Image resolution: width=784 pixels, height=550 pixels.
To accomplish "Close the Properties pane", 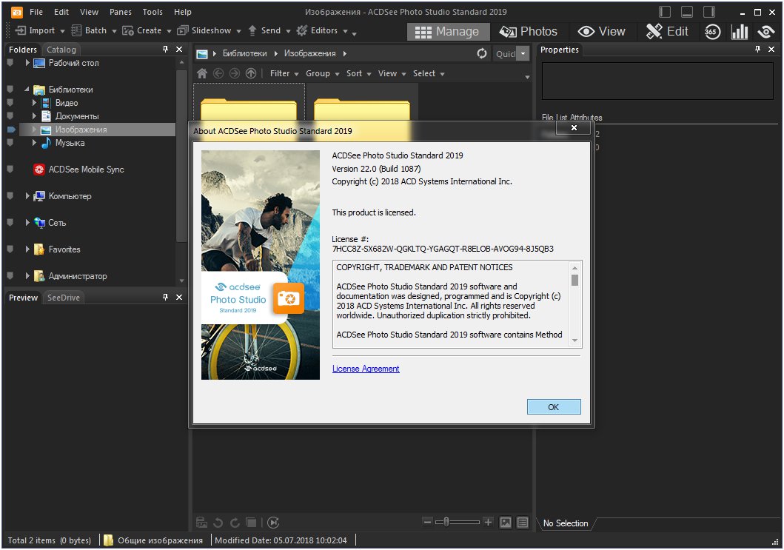I will 771,49.
